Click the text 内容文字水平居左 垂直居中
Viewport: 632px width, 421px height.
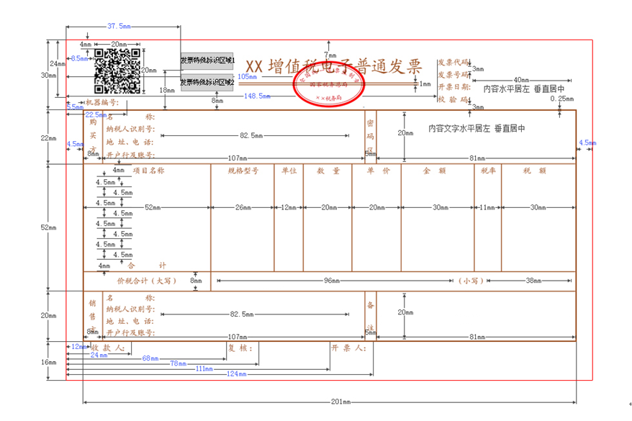pyautogui.click(x=477, y=129)
